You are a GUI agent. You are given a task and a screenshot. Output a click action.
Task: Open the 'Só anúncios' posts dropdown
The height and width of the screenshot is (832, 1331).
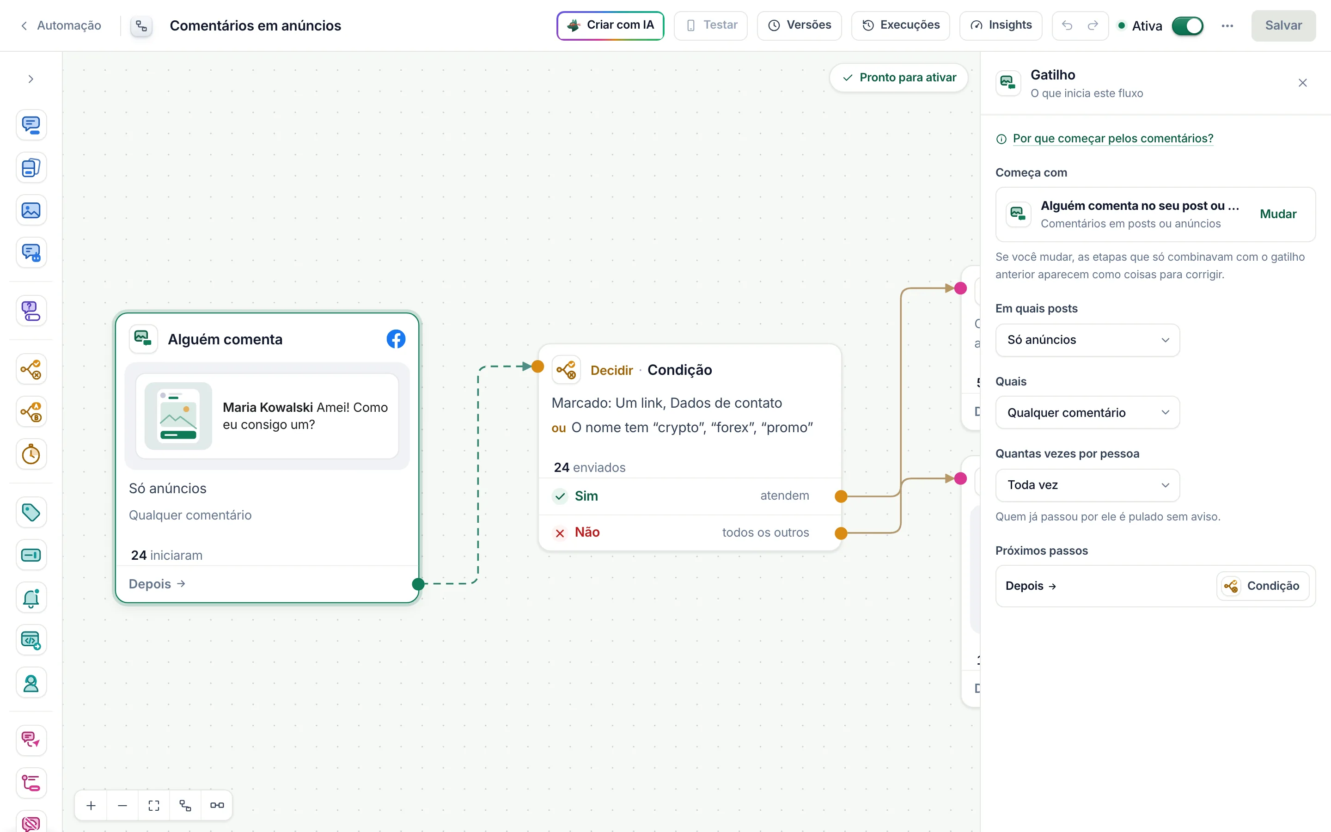[1087, 340]
